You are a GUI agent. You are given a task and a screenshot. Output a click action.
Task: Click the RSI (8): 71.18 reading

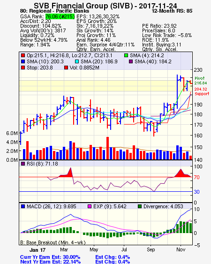click(x=42, y=164)
